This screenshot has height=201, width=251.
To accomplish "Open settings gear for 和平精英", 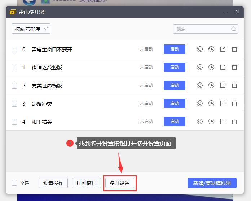I will pyautogui.click(x=200, y=121).
